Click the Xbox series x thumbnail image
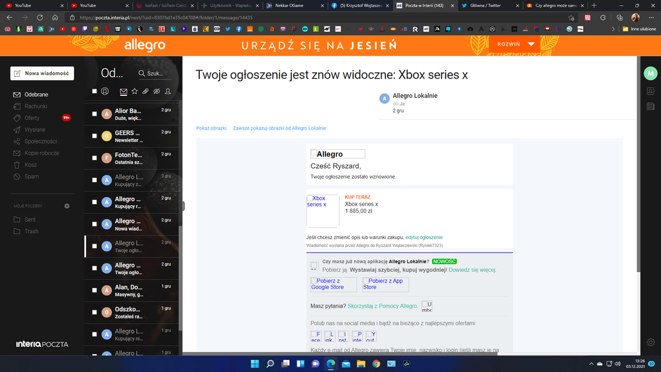661x372 pixels. click(x=322, y=211)
